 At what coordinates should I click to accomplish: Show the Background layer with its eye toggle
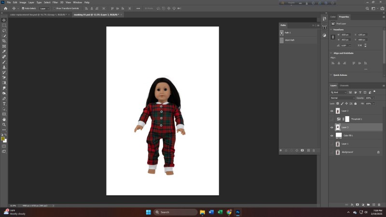(x=331, y=152)
